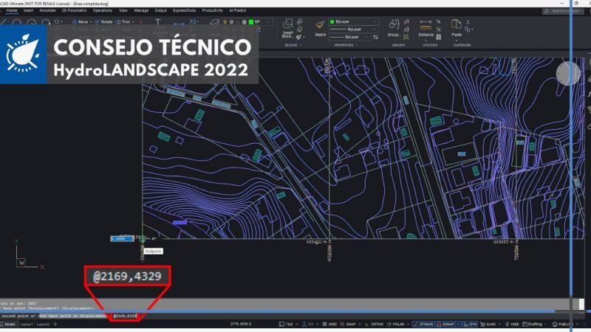The width and height of the screenshot is (591, 332).
Task: Click the annotation scale 1:1 control
Action: click(x=307, y=324)
